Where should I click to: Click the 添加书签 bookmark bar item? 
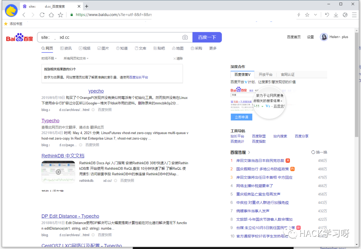pos(13,24)
